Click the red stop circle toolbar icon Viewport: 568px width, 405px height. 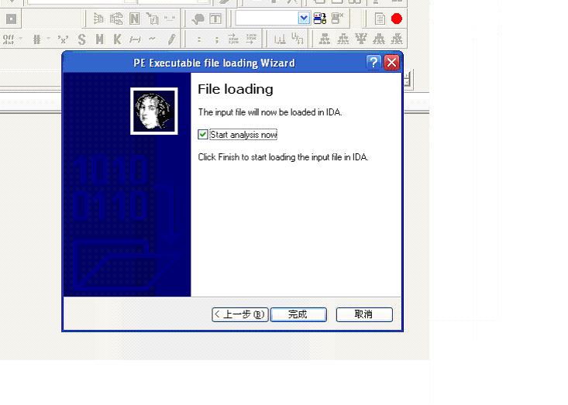click(x=397, y=19)
